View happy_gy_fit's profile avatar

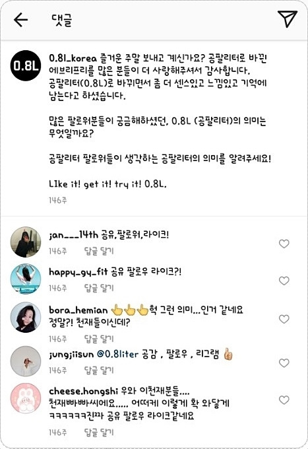(26, 279)
